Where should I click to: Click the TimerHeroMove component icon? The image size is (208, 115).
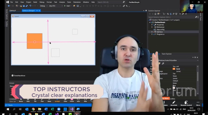click(x=13, y=76)
